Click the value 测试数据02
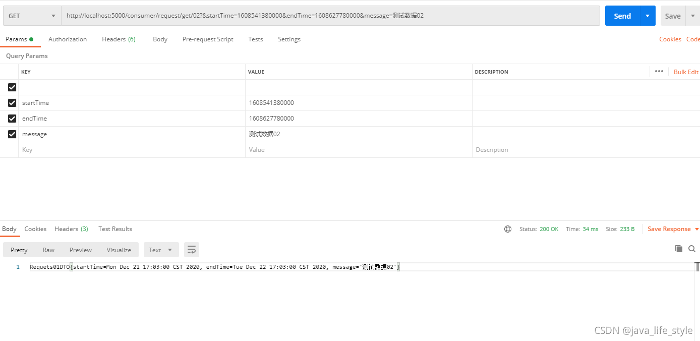The height and width of the screenshot is (341, 700). [264, 134]
